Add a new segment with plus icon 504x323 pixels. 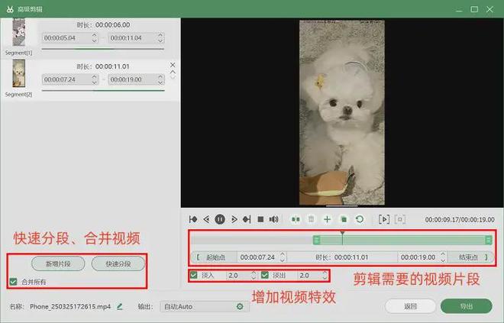327,219
